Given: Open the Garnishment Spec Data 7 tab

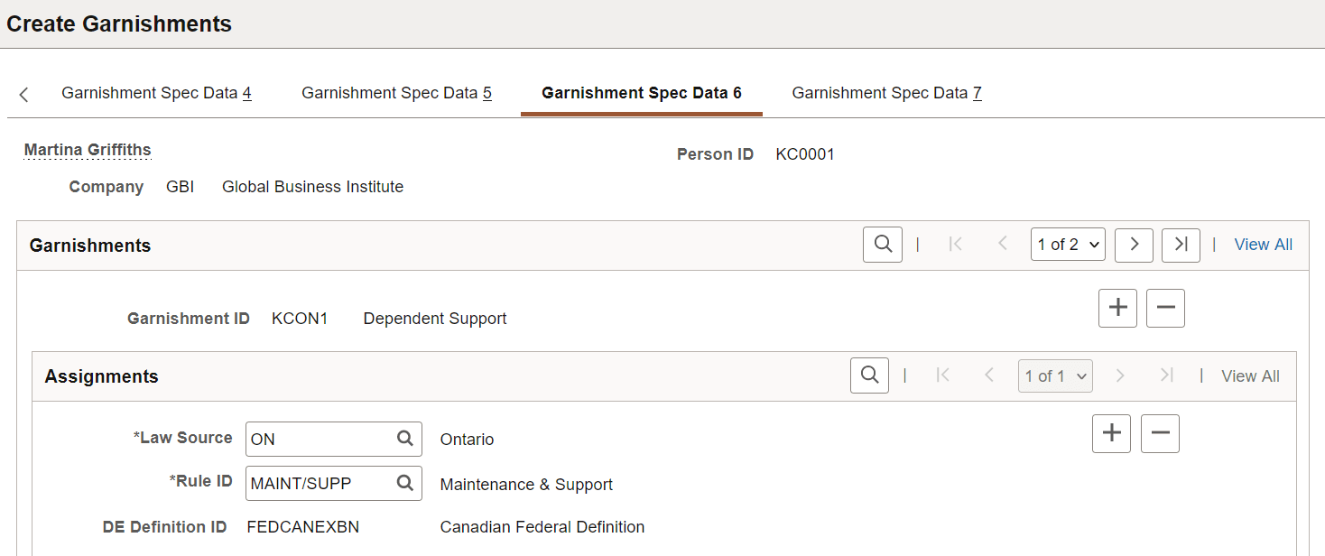Looking at the screenshot, I should pyautogui.click(x=886, y=92).
